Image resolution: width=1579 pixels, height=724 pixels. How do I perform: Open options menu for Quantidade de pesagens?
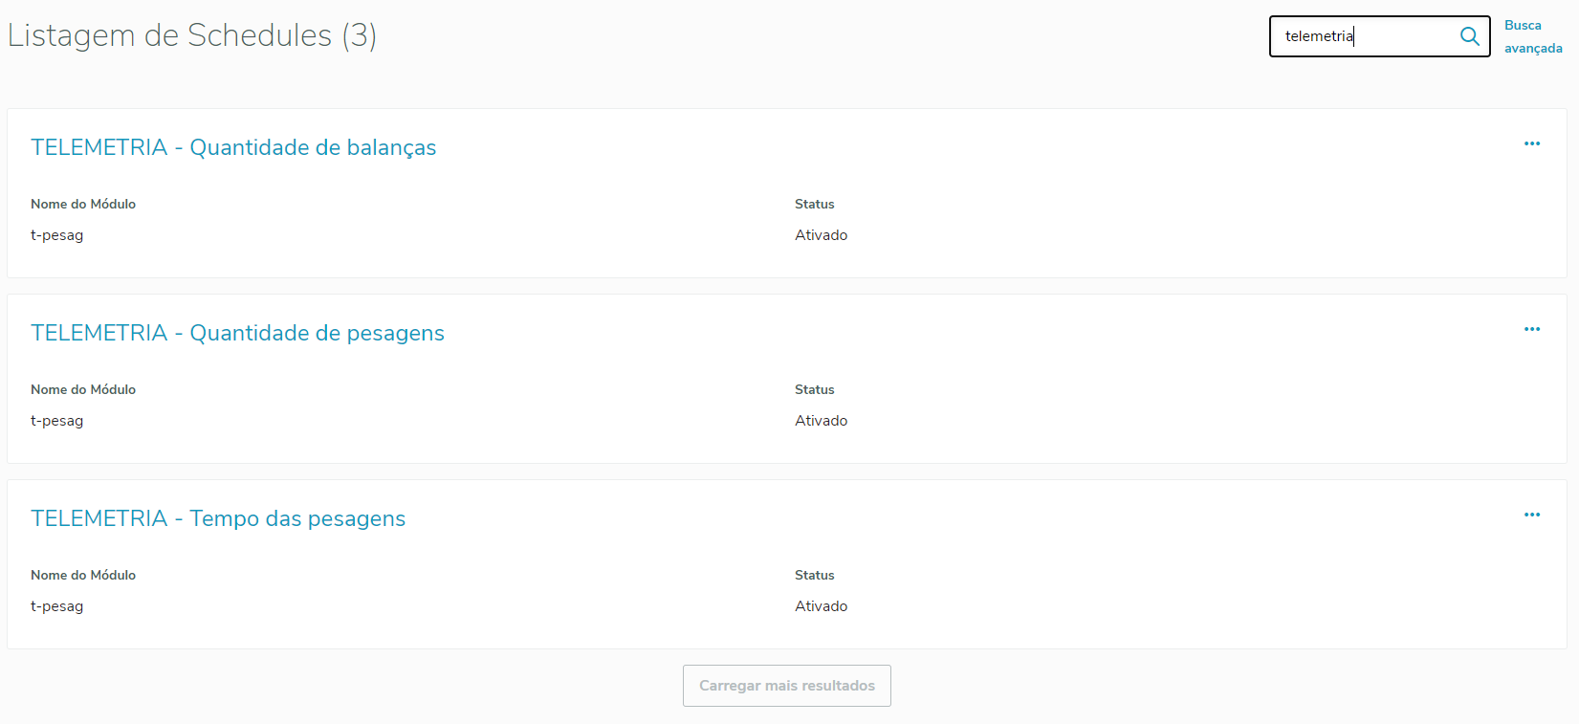[1532, 329]
